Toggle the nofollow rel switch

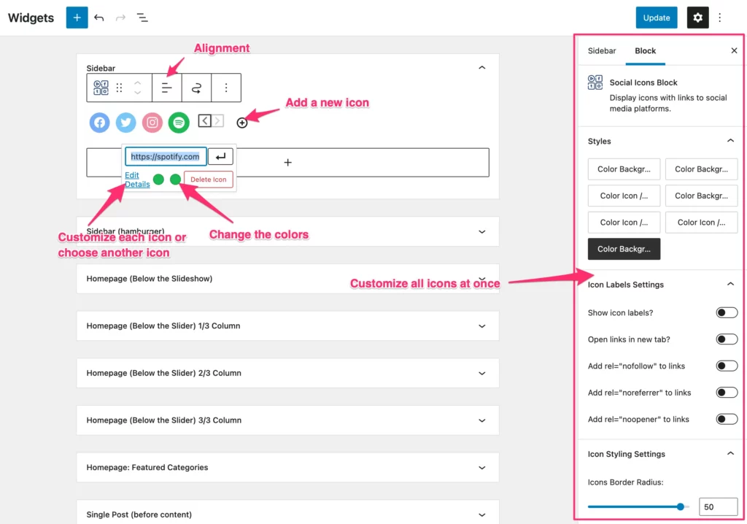click(727, 366)
